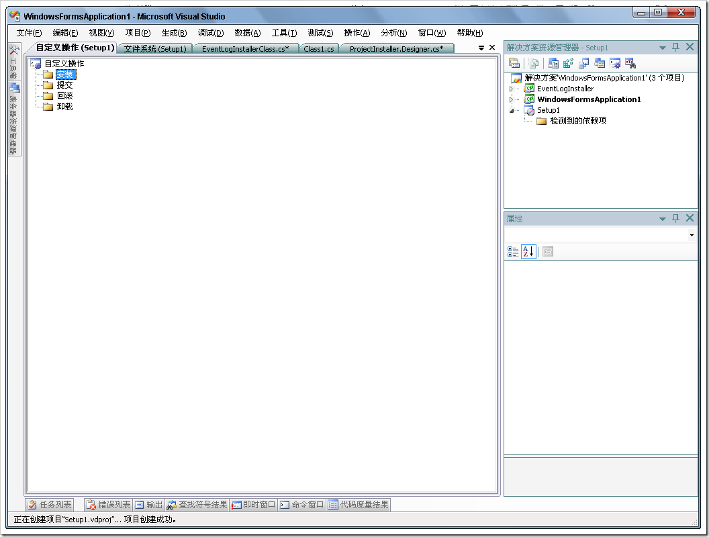Screen dimensions: 709x537
Task: Select the 安装 install folder node
Action: (65, 75)
